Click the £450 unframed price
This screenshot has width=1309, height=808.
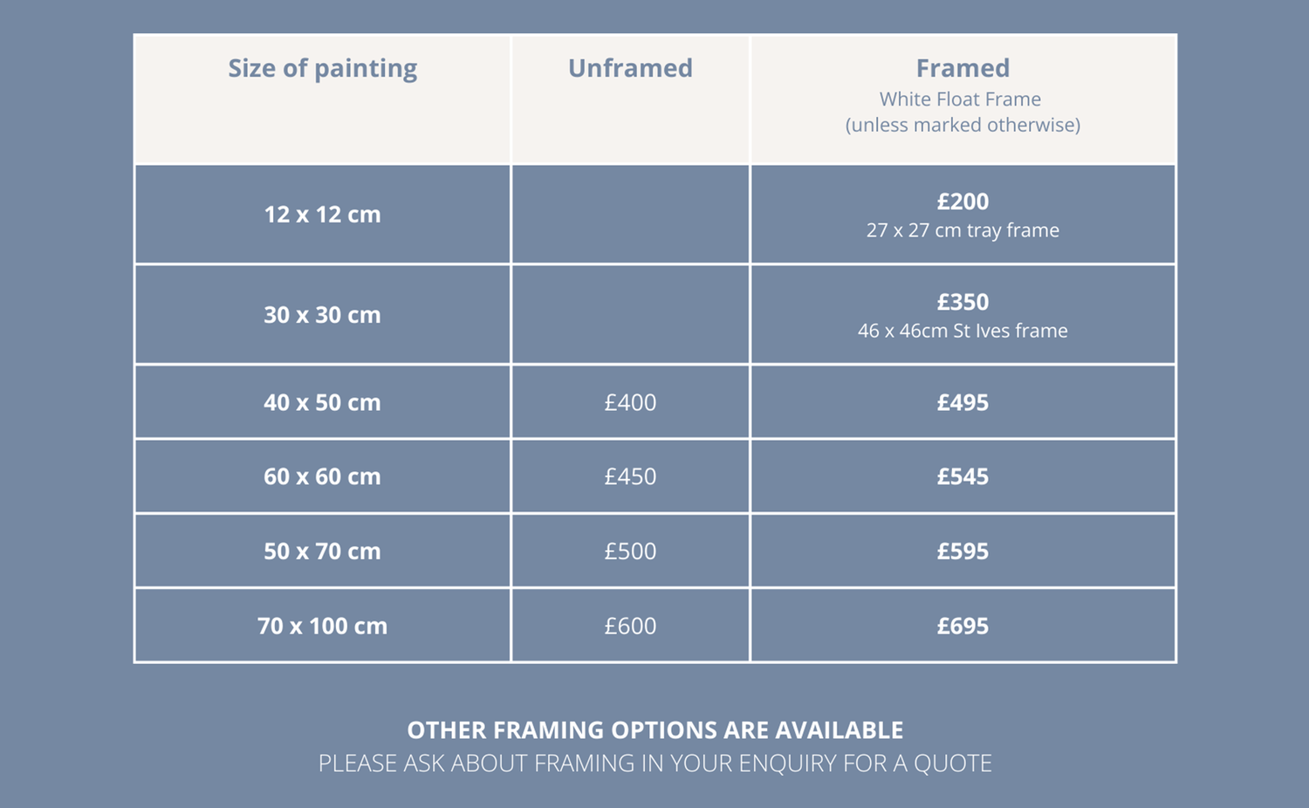630,476
